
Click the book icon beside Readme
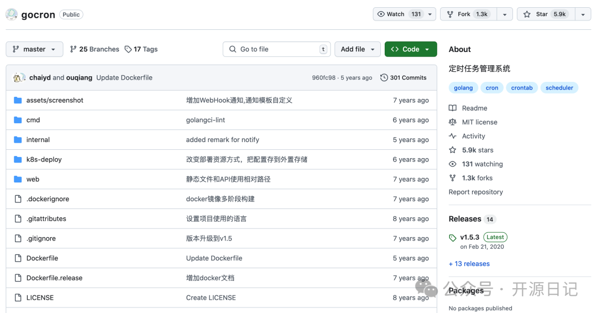point(453,108)
